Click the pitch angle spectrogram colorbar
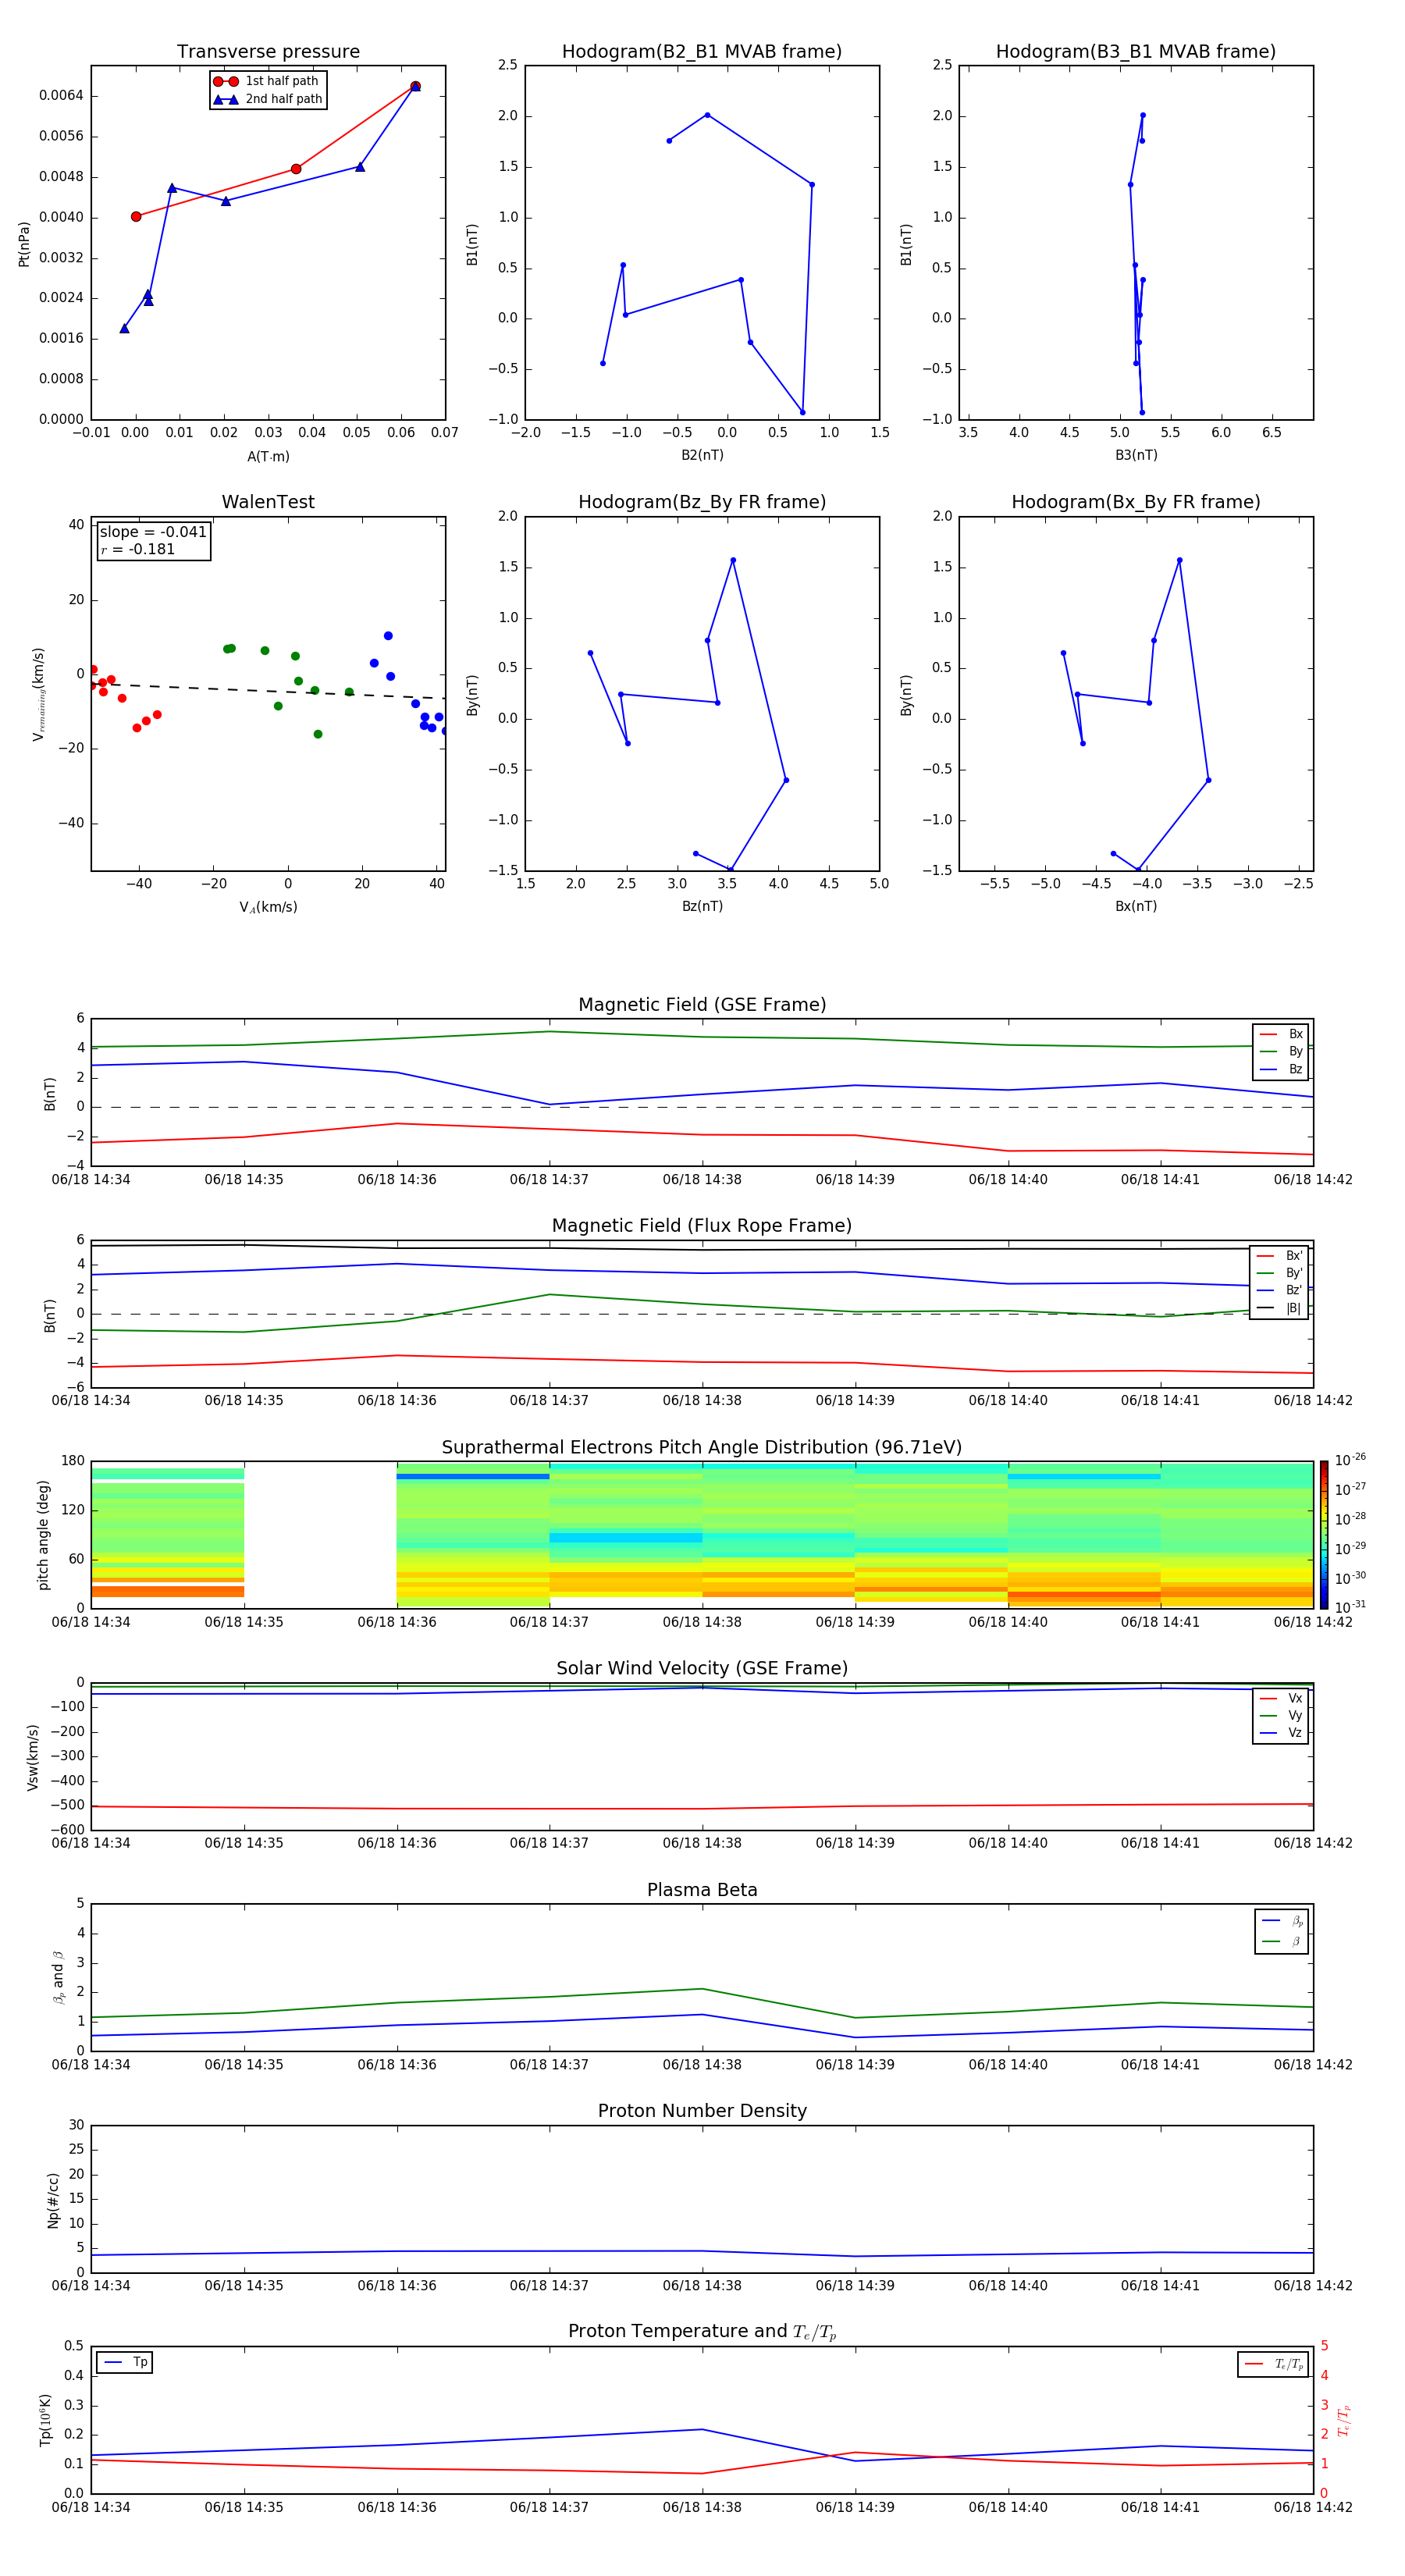The height and width of the screenshot is (2576, 1405). 1324,1535
